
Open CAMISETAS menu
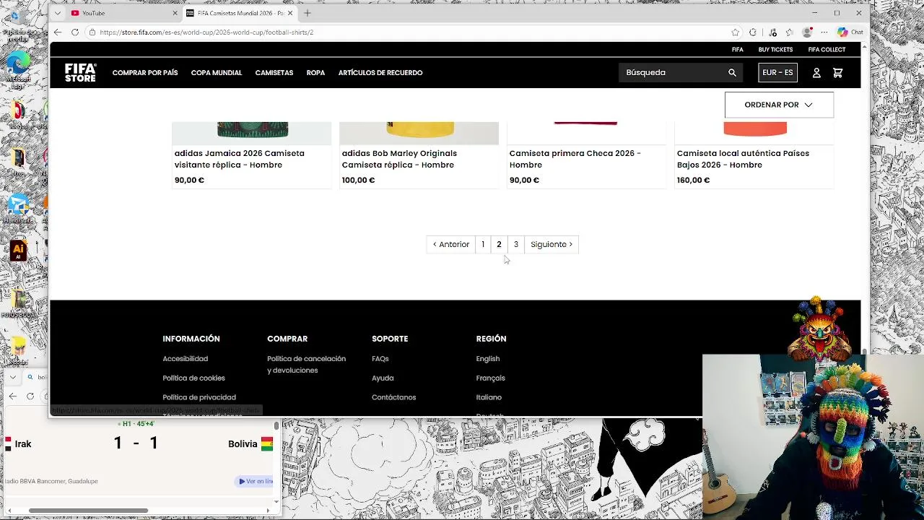point(274,73)
